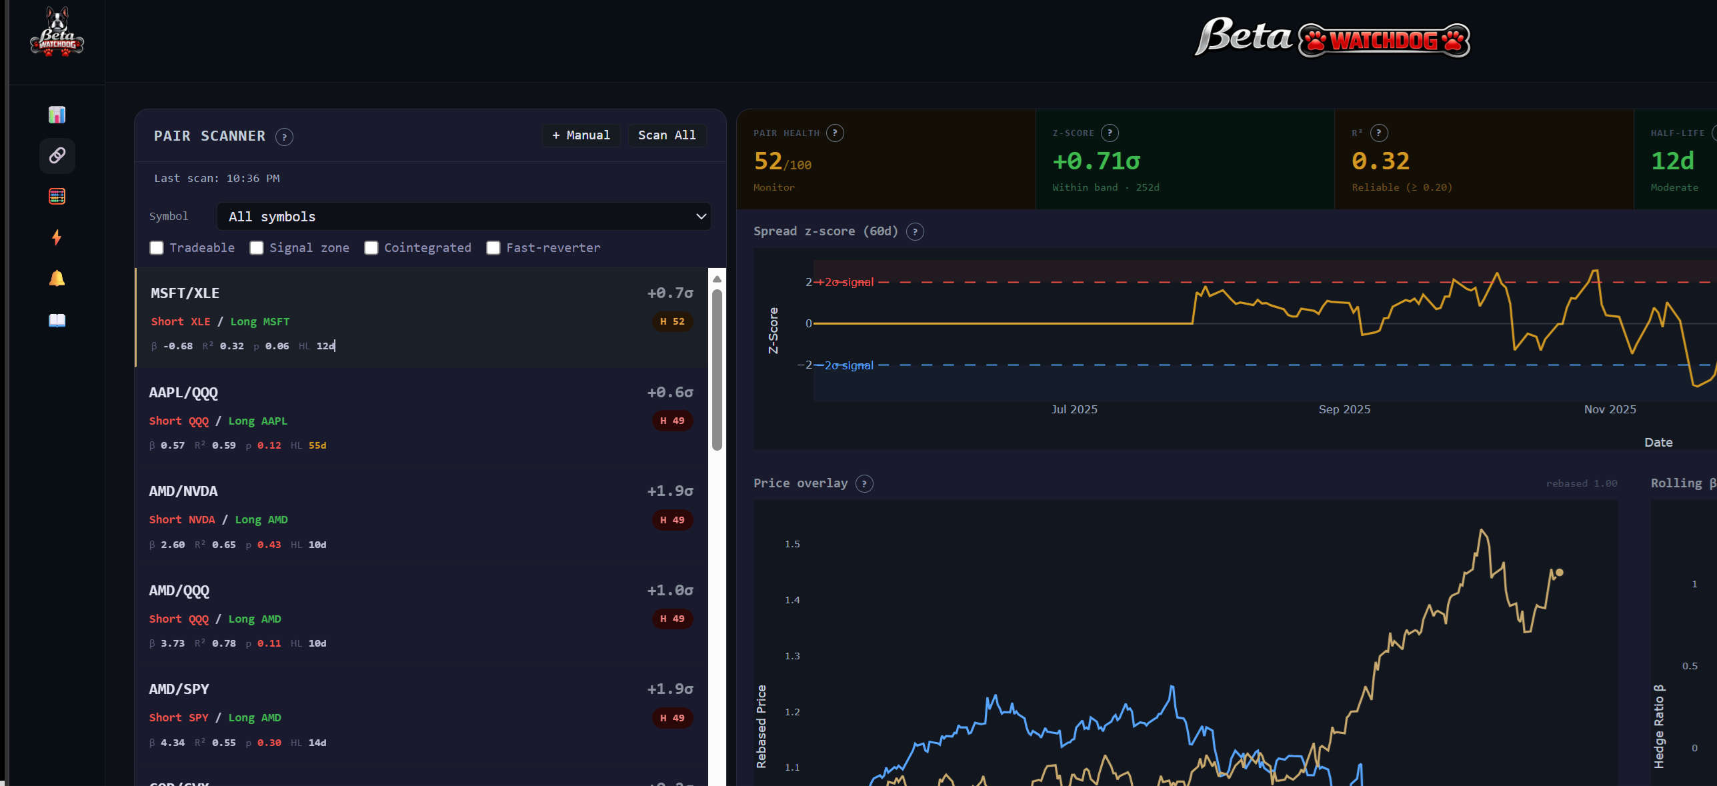The image size is (1717, 786).
Task: Enable the Signal zone filter checkbox
Action: 257,248
